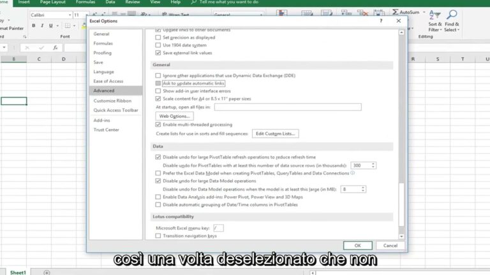490x275 pixels.
Task: Click the Format Painter button
Action: tap(12, 29)
